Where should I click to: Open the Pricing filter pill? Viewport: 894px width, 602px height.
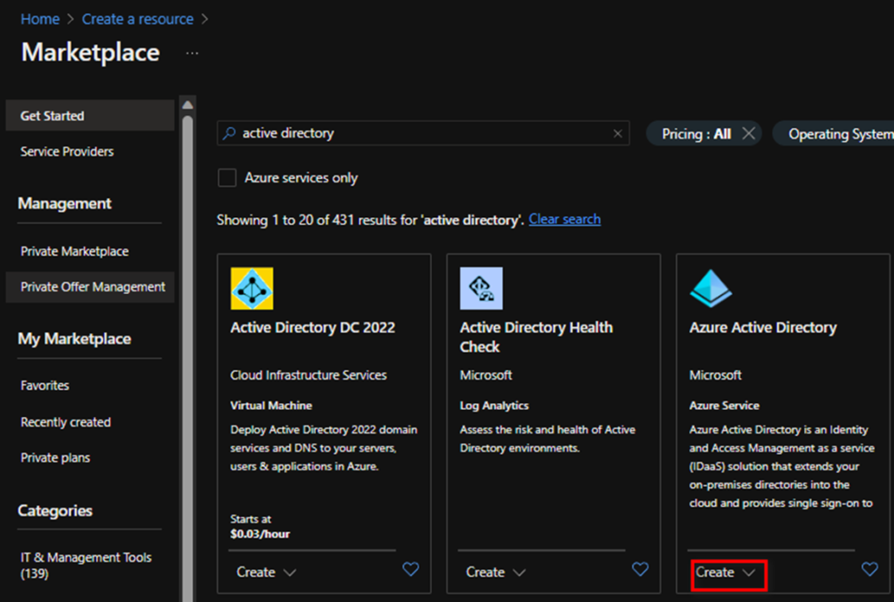[696, 133]
